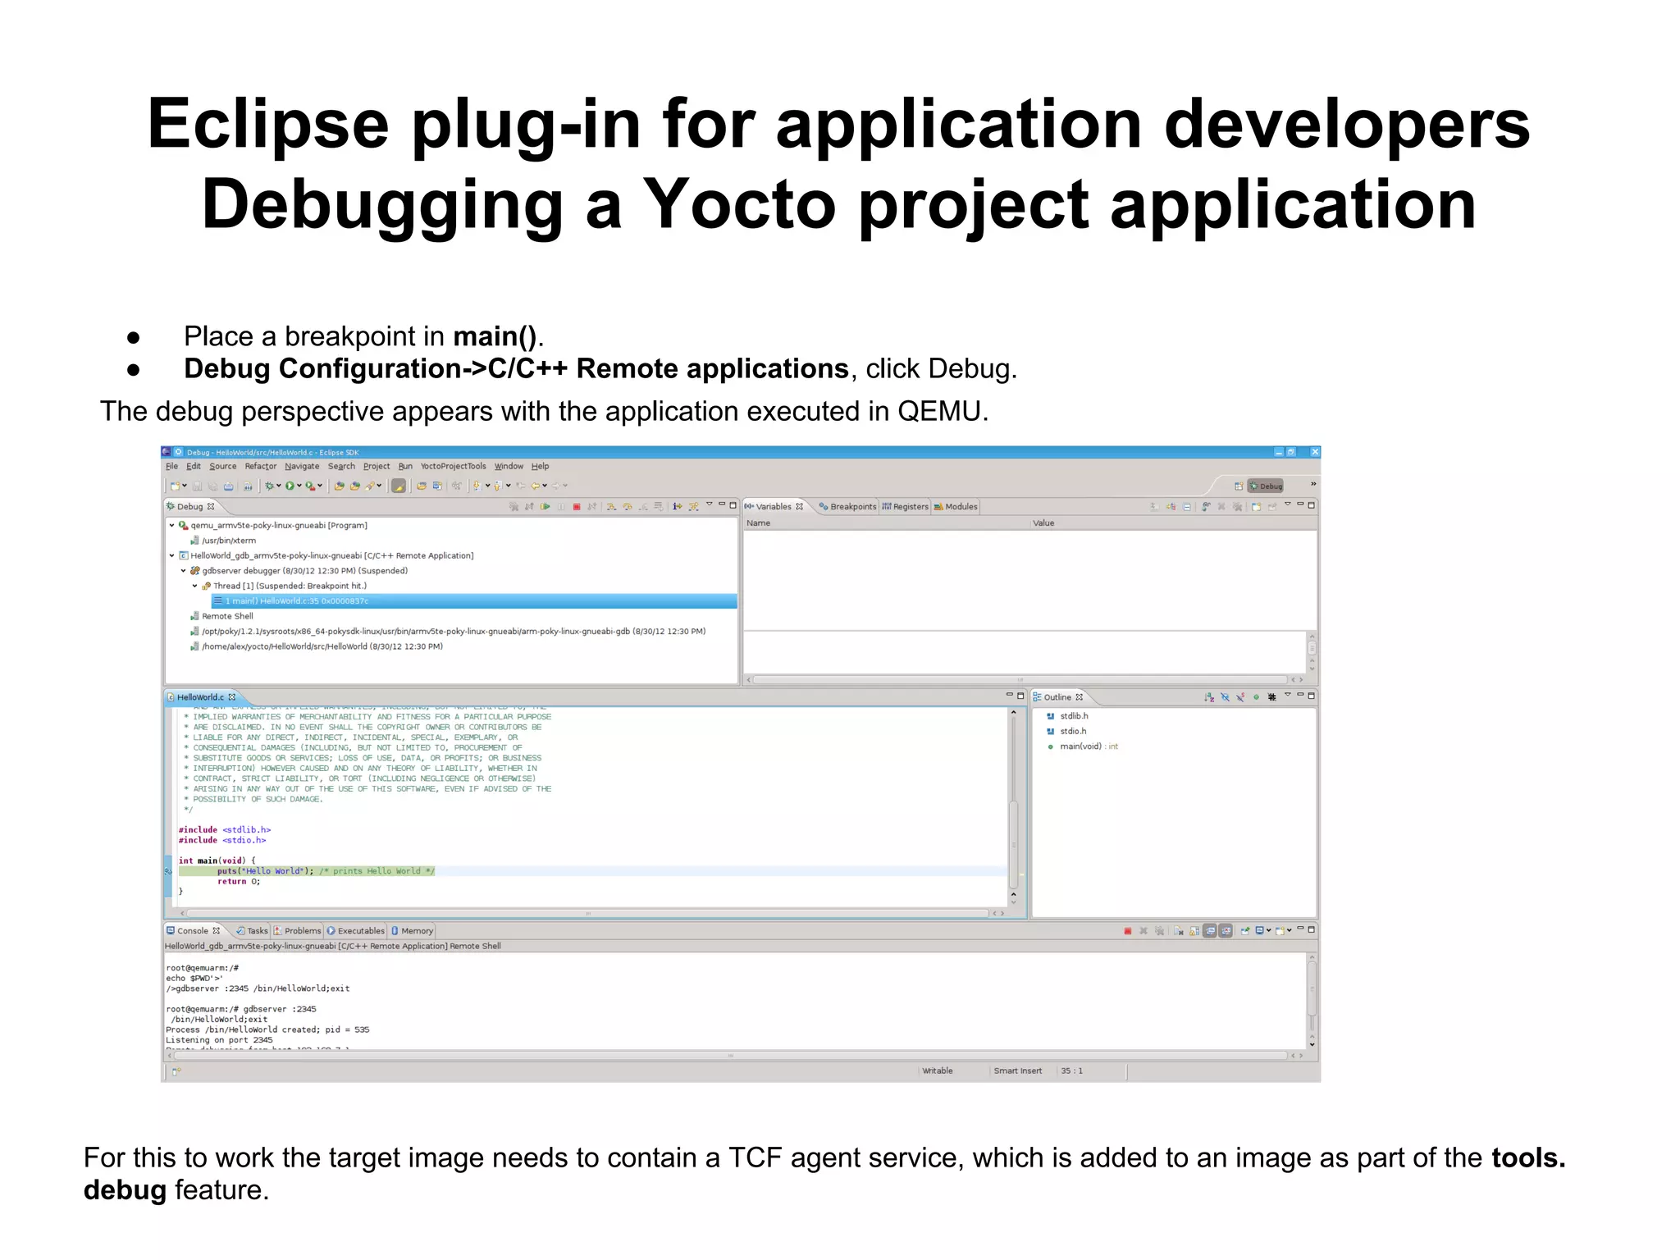
Task: Click the Step Into debug icon
Action: pos(611,507)
